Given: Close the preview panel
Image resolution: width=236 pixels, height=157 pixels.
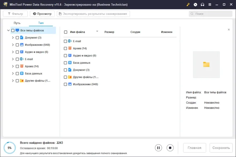Looking at the screenshot, I should 229,29.
